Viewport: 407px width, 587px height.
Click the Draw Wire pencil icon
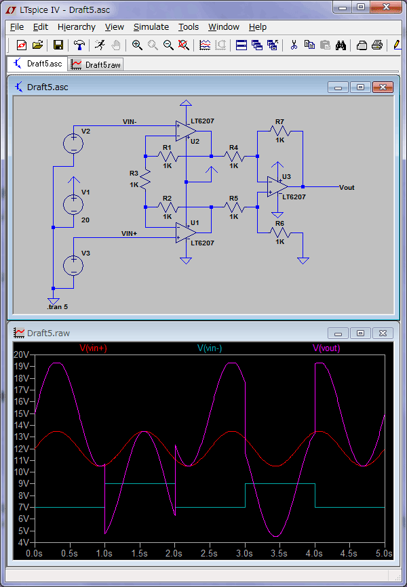click(398, 45)
